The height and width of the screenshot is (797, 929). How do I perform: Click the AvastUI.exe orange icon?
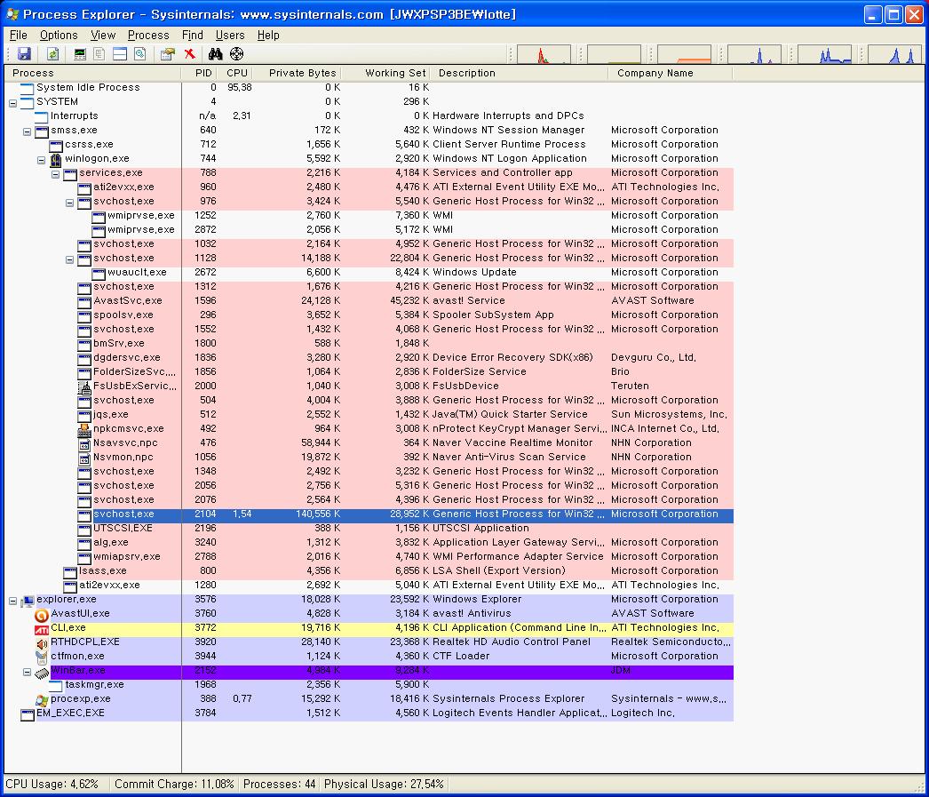pyautogui.click(x=42, y=614)
